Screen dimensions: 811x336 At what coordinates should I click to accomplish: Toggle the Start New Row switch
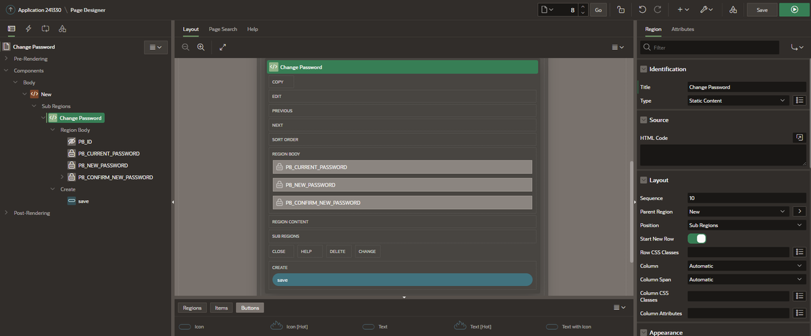(697, 239)
